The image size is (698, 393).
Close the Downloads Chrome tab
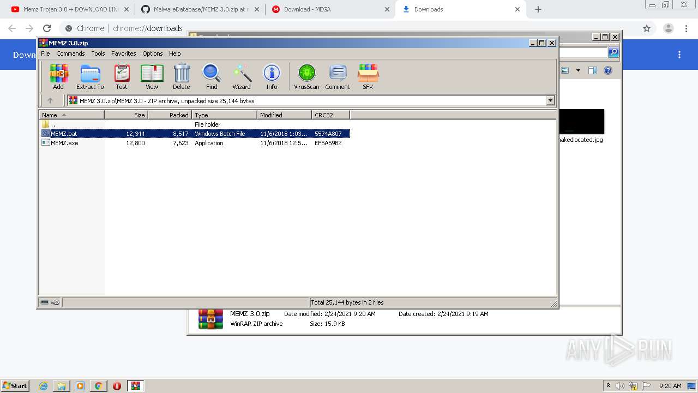[x=516, y=9]
